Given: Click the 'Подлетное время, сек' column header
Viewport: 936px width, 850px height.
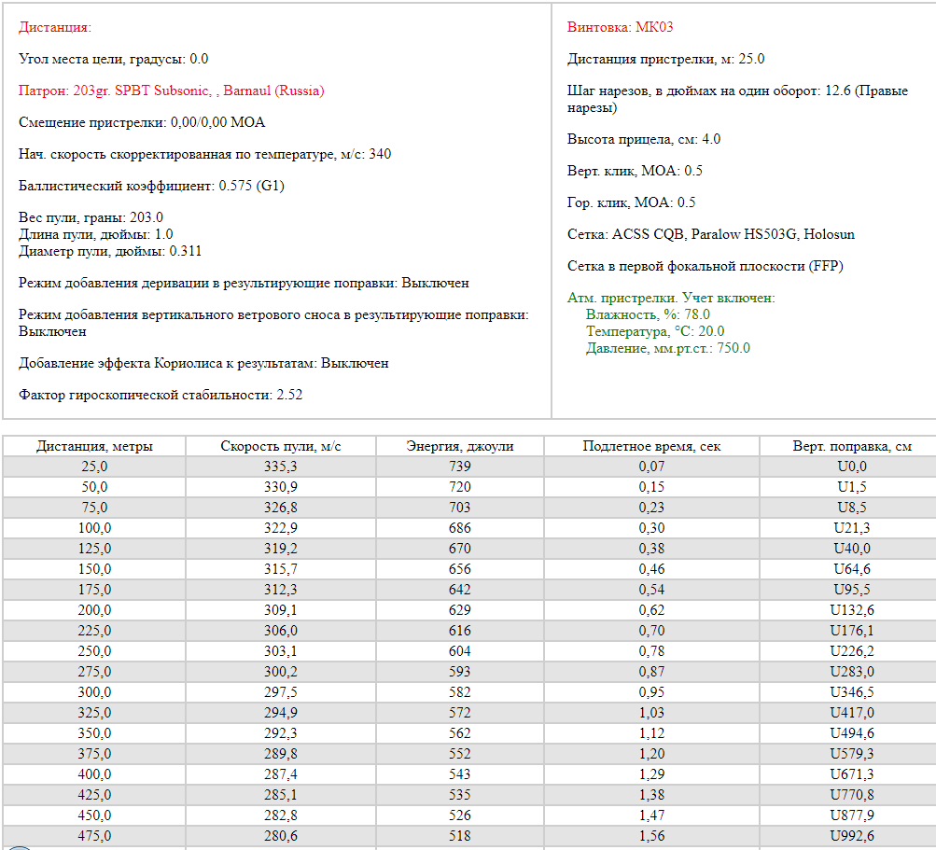Looking at the screenshot, I should [651, 446].
